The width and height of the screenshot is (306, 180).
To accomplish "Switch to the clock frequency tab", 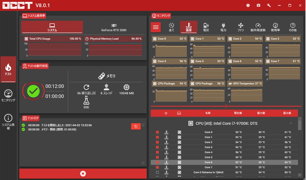I will [x=258, y=27].
